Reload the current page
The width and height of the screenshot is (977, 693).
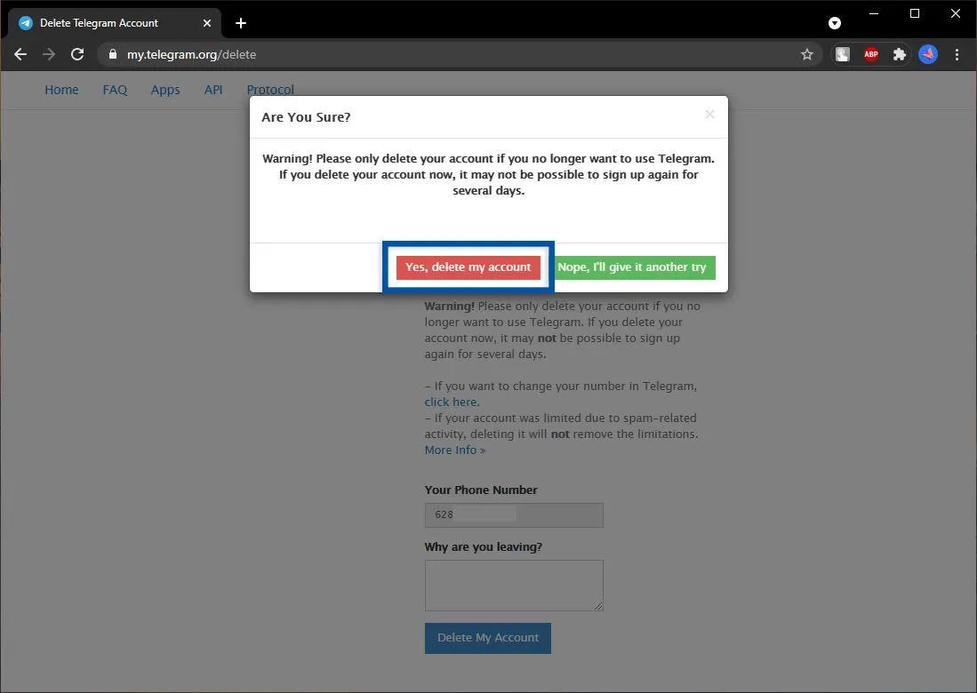pos(77,54)
